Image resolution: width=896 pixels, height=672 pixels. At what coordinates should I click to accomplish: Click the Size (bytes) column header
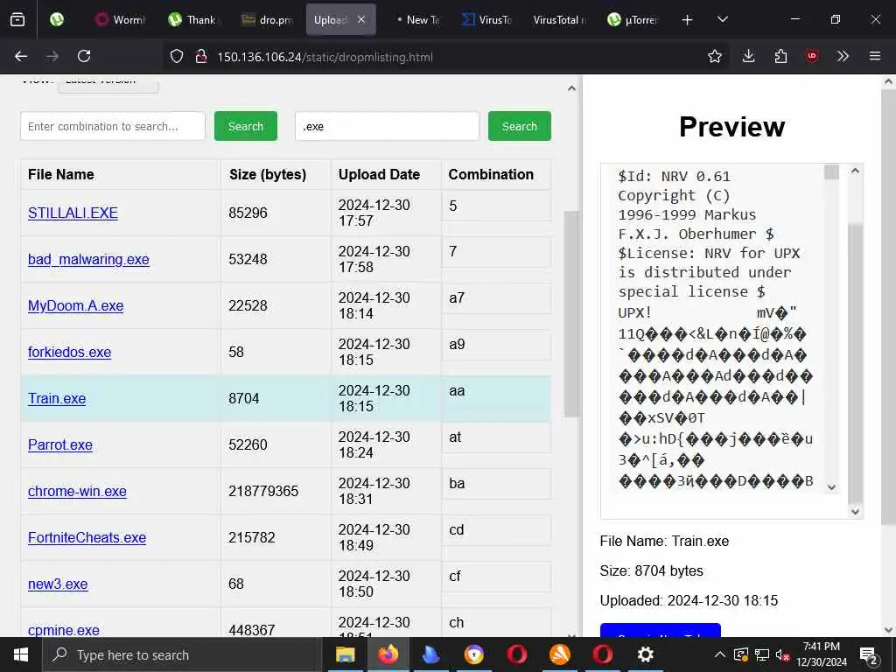pyautogui.click(x=276, y=174)
